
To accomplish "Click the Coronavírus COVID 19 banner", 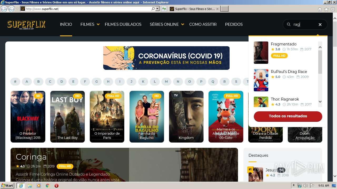I will [x=166, y=58].
